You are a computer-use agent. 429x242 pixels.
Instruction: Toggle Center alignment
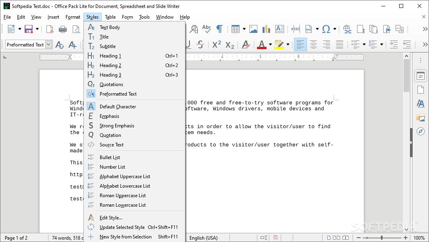[313, 44]
